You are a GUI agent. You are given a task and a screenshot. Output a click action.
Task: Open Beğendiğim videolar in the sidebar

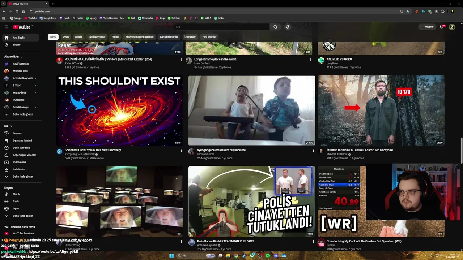pos(21,155)
